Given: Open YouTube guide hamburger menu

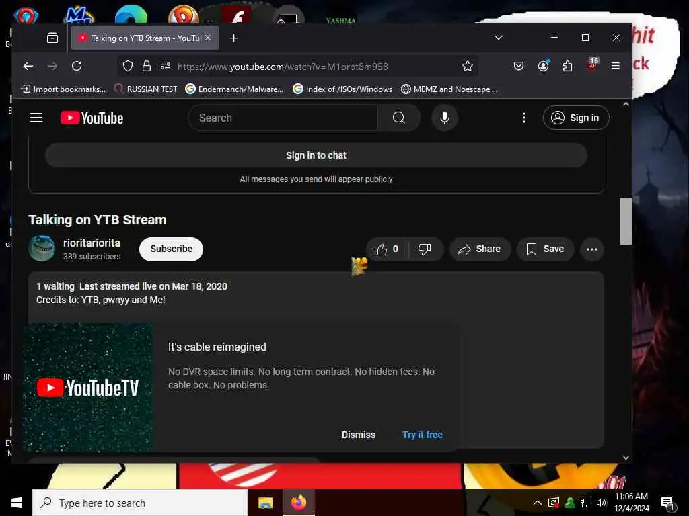Looking at the screenshot, I should 36,118.
